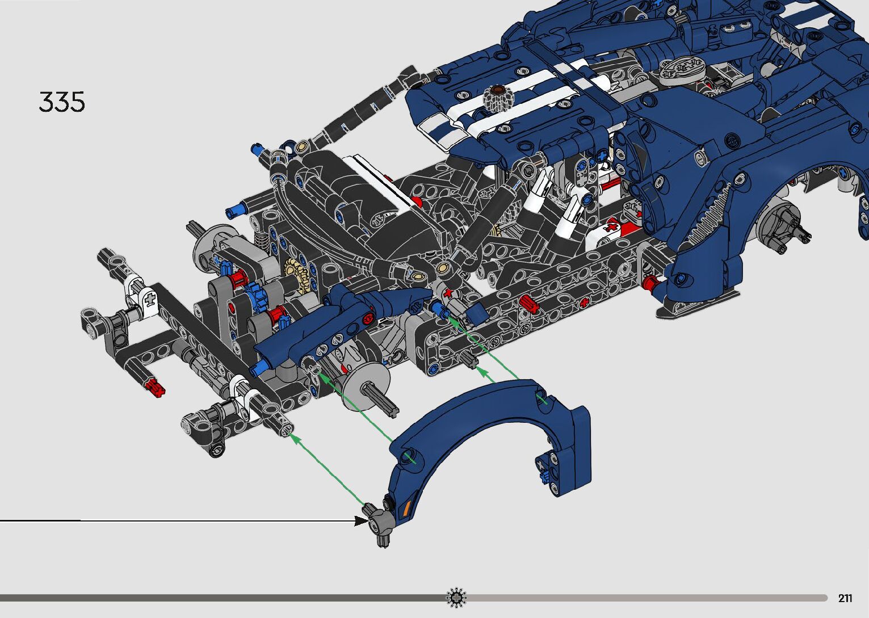Viewport: 869px width, 618px height.
Task: Click the light remaining portion of the progress bar
Action: pos(641,598)
